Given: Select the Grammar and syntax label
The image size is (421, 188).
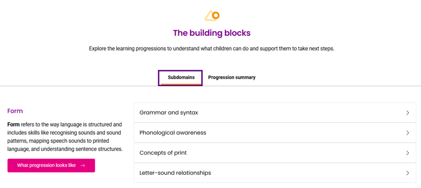Looking at the screenshot, I should (x=169, y=113).
